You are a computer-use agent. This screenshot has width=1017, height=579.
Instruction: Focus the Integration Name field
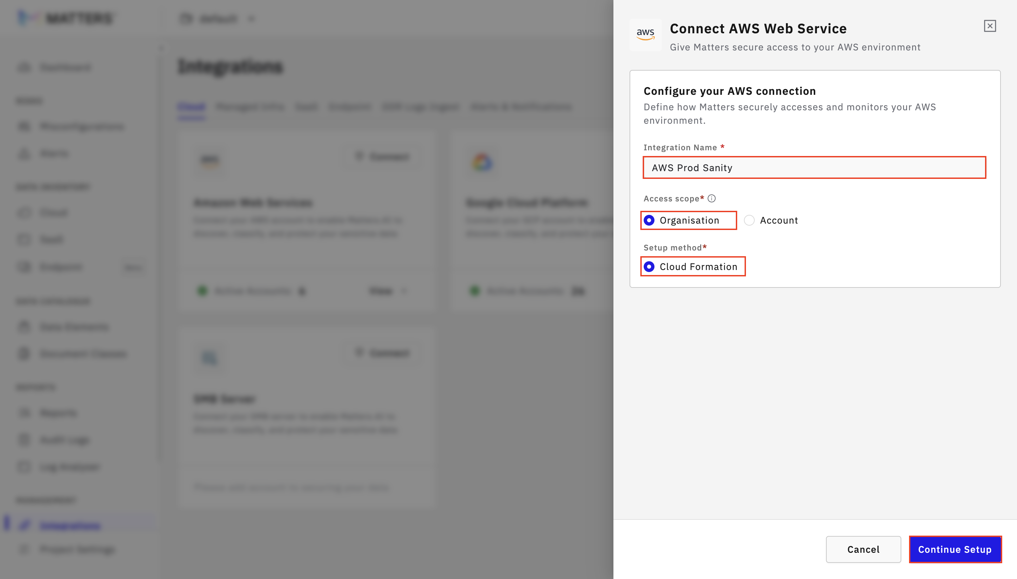coord(814,167)
